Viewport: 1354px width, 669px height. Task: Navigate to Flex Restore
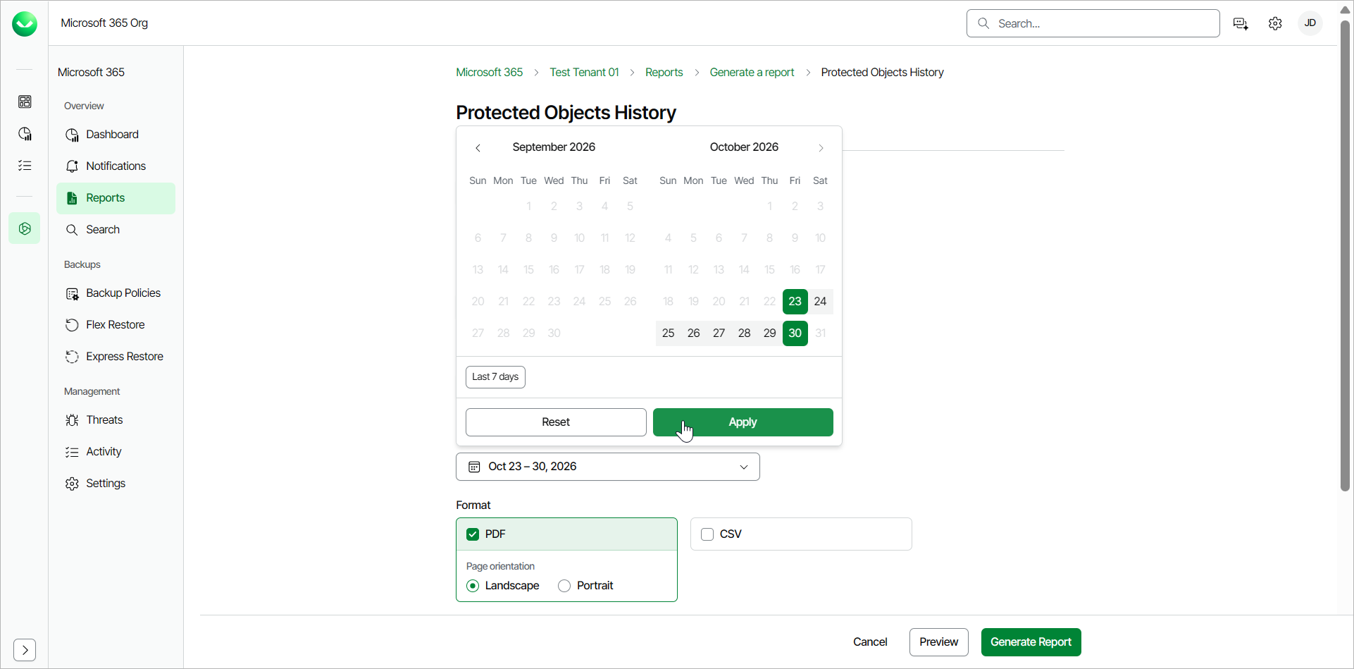pos(116,325)
